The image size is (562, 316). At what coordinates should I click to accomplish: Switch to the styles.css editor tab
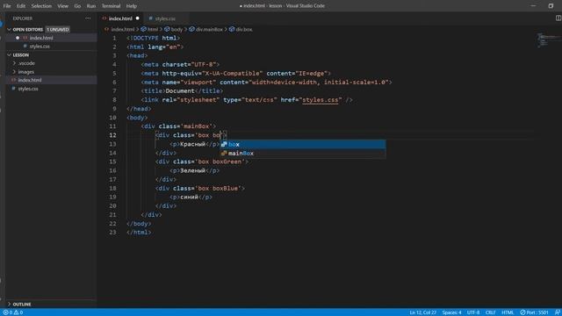pyautogui.click(x=165, y=18)
